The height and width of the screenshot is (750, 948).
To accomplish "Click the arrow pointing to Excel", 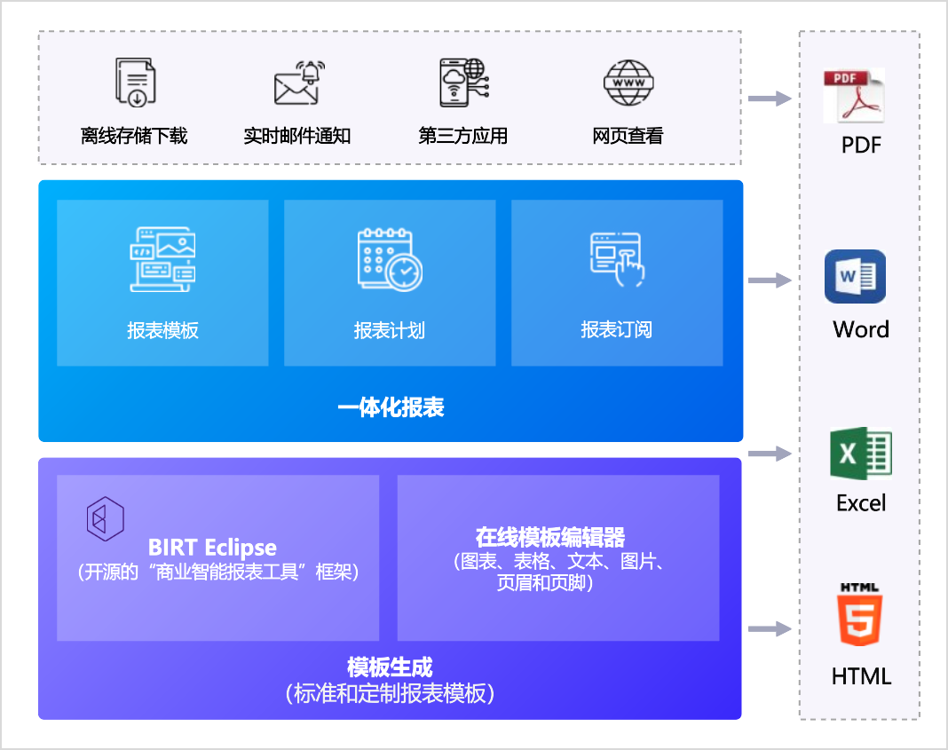I will coord(769,454).
